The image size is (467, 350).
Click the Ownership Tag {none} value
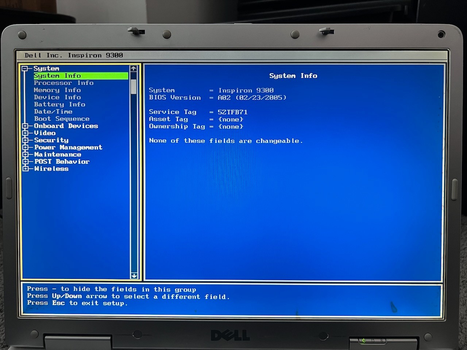click(x=231, y=127)
